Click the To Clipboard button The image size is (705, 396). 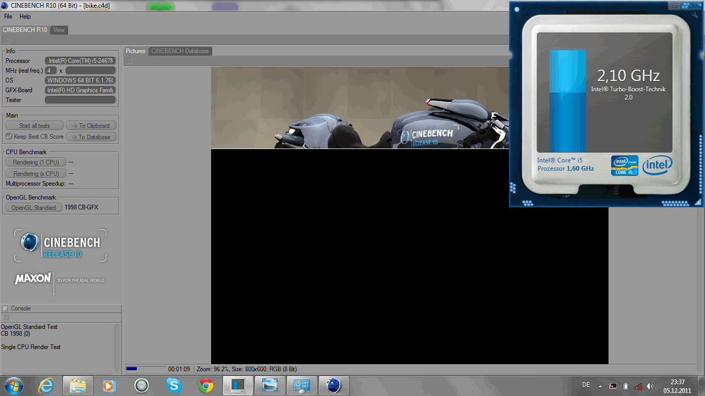tap(91, 126)
